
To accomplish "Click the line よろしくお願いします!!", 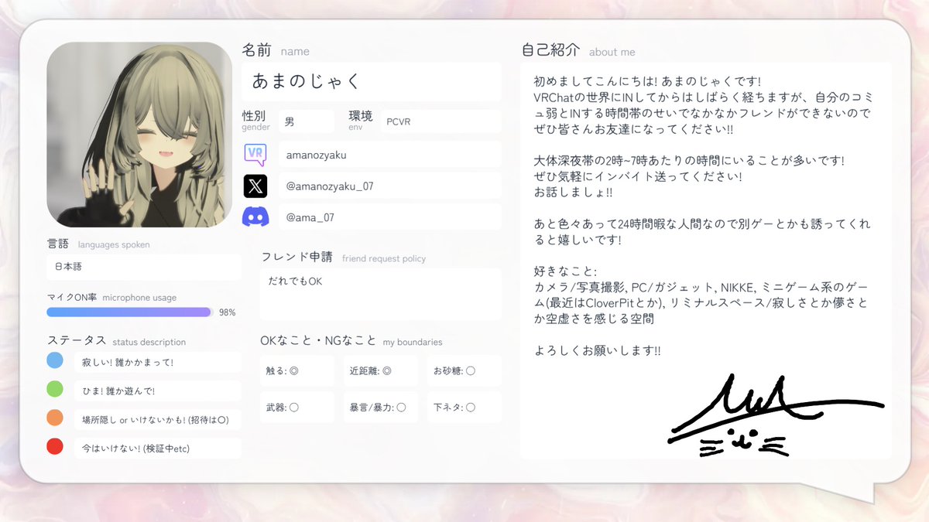I will [598, 350].
